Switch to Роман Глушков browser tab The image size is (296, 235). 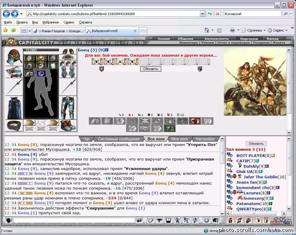[59, 31]
